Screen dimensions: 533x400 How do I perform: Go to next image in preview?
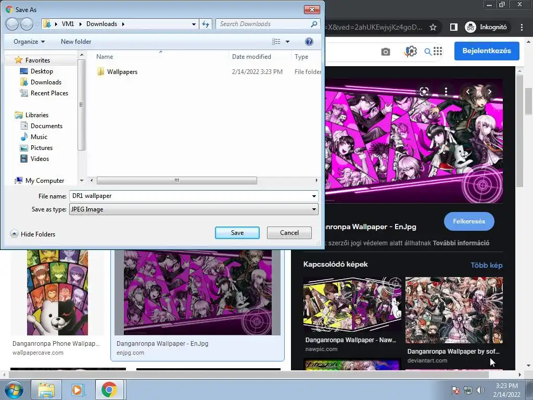point(490,92)
